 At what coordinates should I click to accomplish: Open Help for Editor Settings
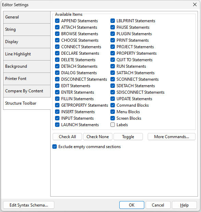coord(184,205)
